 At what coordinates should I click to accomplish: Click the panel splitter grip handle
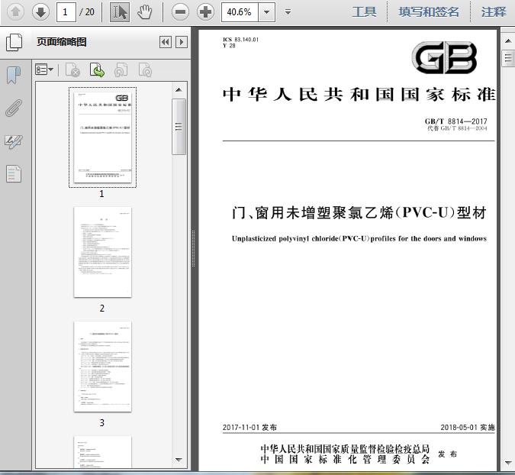click(x=194, y=248)
